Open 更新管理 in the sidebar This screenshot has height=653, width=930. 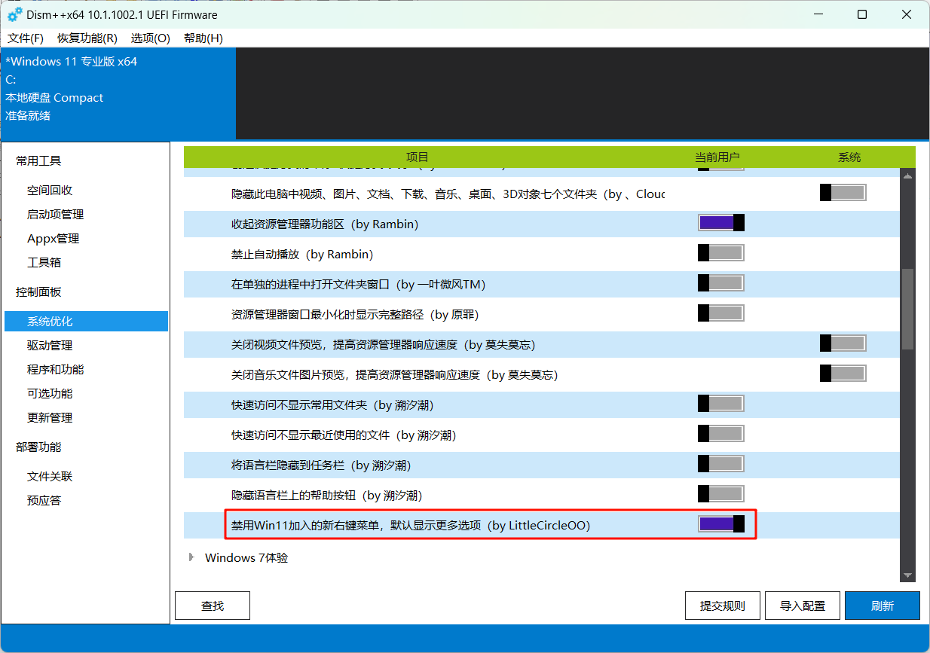pyautogui.click(x=50, y=418)
